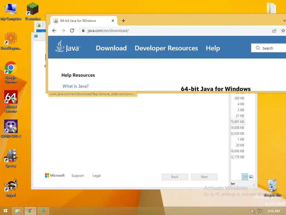Select the 22,178 KB file size entry
Screen dimensions: 286x215
[x=237, y=157]
